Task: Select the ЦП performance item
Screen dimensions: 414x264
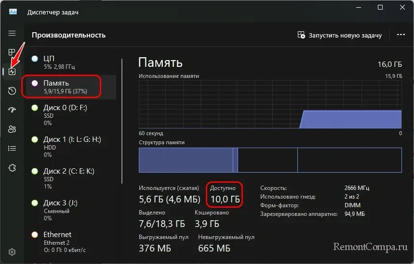Action: tap(71, 62)
